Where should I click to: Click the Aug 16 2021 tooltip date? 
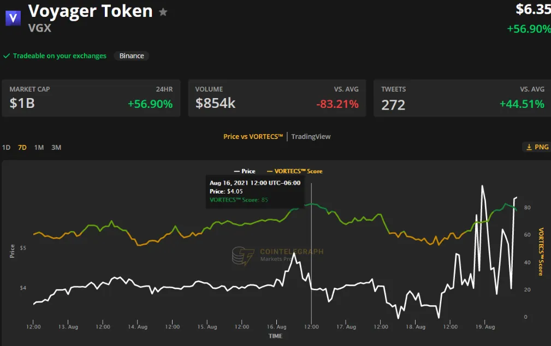(x=255, y=183)
